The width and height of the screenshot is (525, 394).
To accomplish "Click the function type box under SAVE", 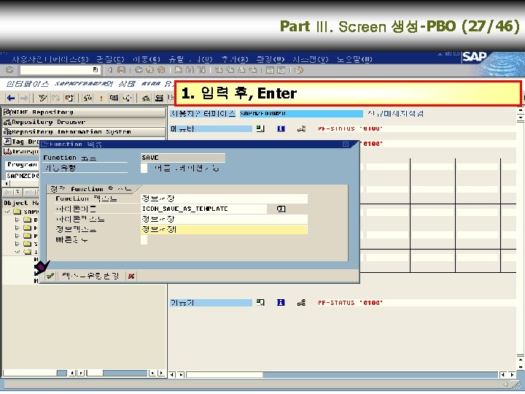I will point(144,168).
